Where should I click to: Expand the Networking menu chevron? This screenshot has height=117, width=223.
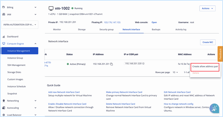click(x=35, y=101)
